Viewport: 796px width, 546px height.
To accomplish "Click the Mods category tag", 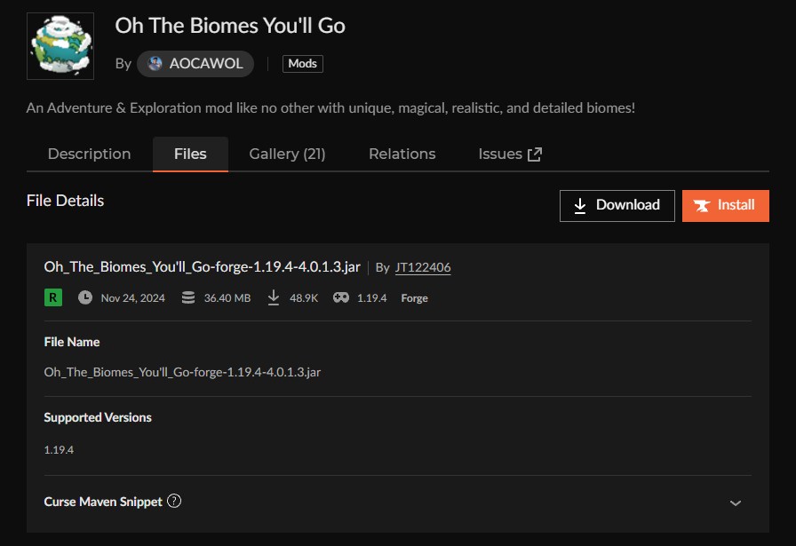I will coord(303,64).
